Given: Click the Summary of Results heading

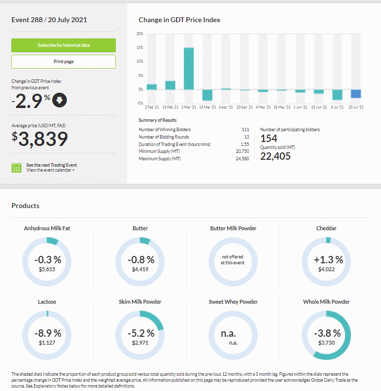Looking at the screenshot, I should coord(158,120).
